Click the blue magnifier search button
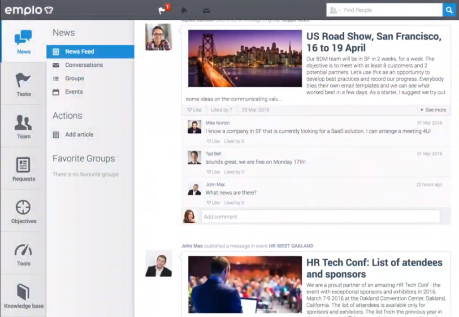459x317 pixels. coord(449,10)
